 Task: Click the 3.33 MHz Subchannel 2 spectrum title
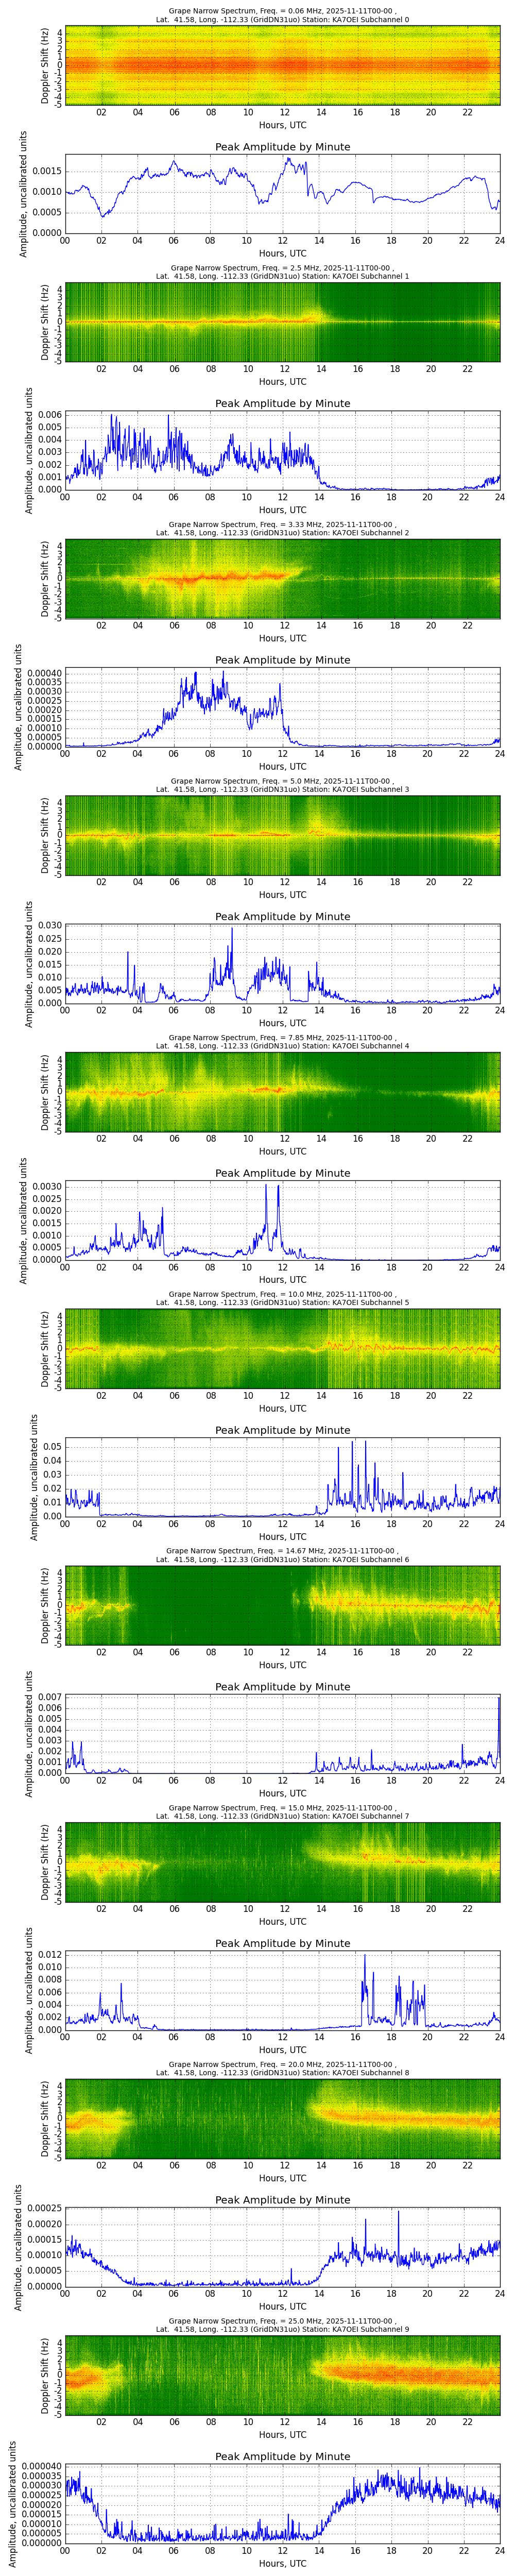(x=282, y=529)
